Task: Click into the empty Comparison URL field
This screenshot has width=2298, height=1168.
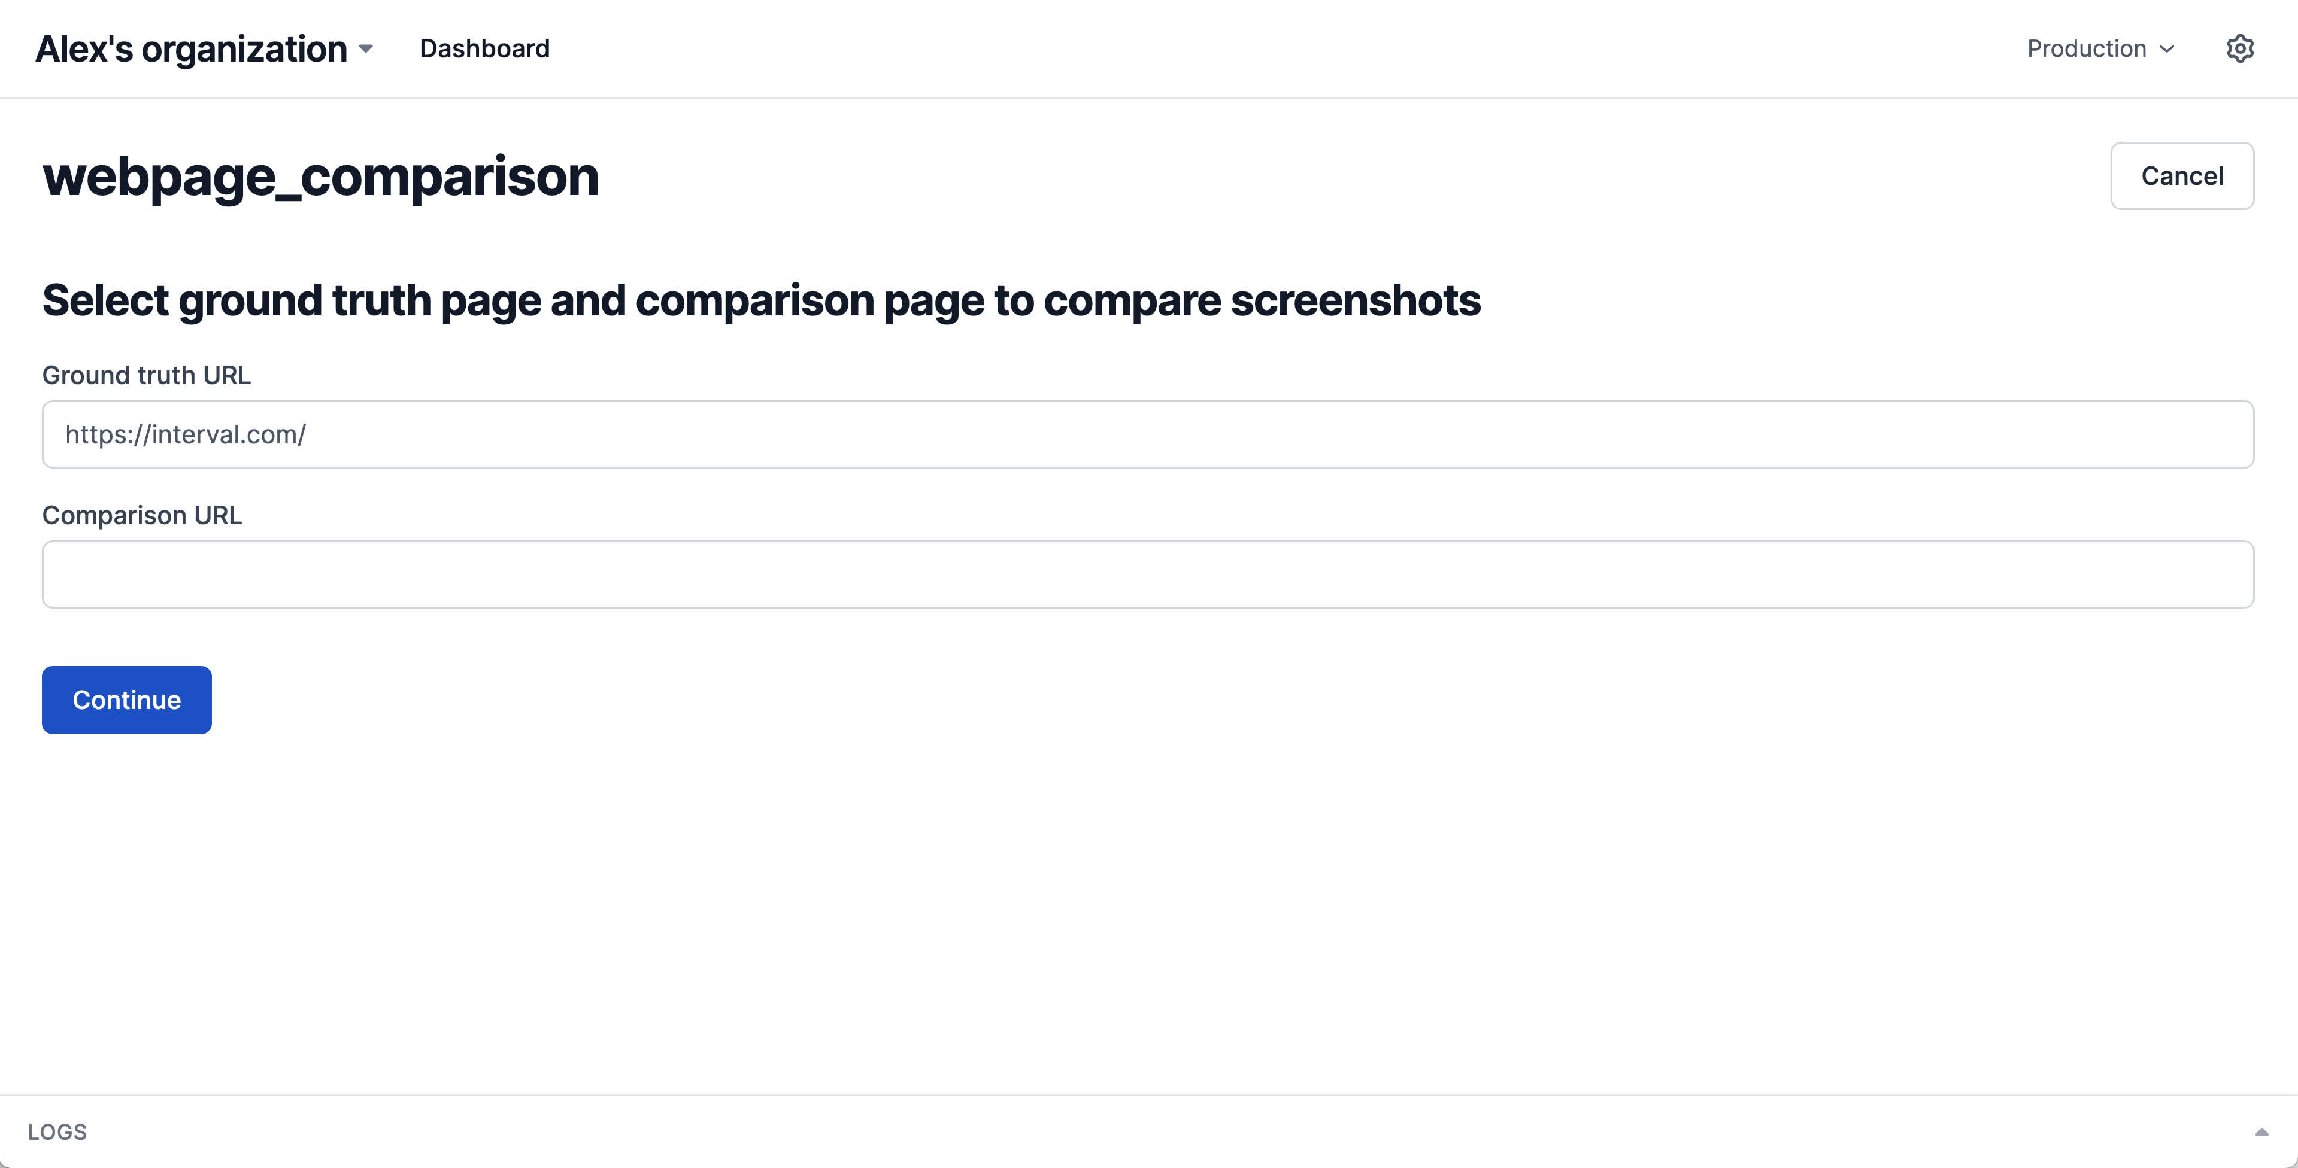Action: click(1147, 574)
